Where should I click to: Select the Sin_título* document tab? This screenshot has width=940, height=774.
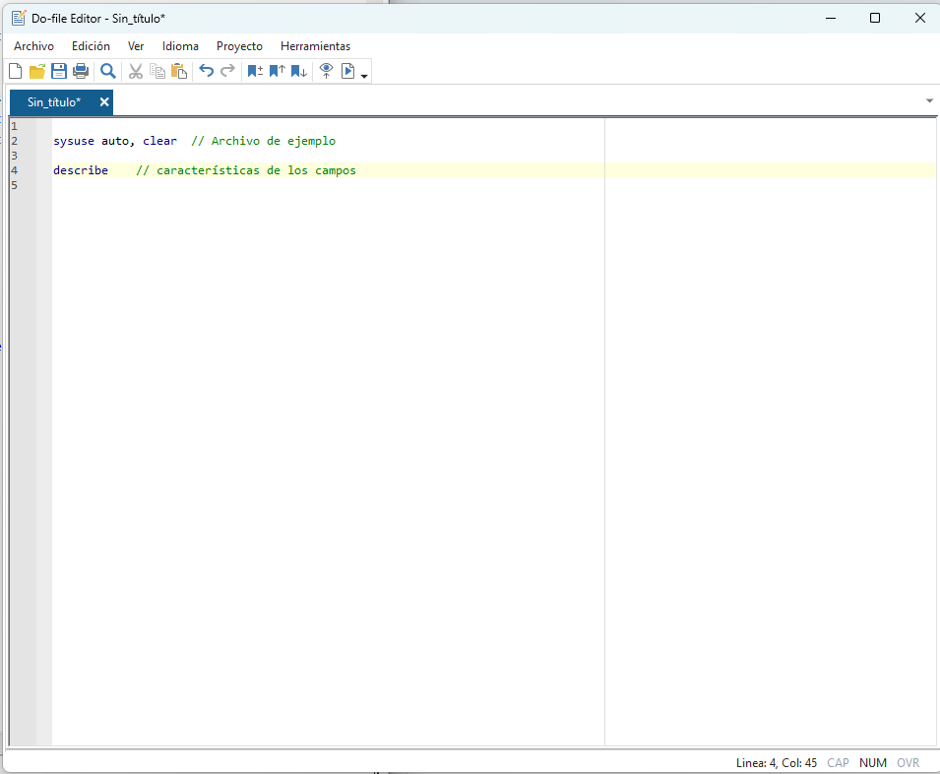point(54,102)
